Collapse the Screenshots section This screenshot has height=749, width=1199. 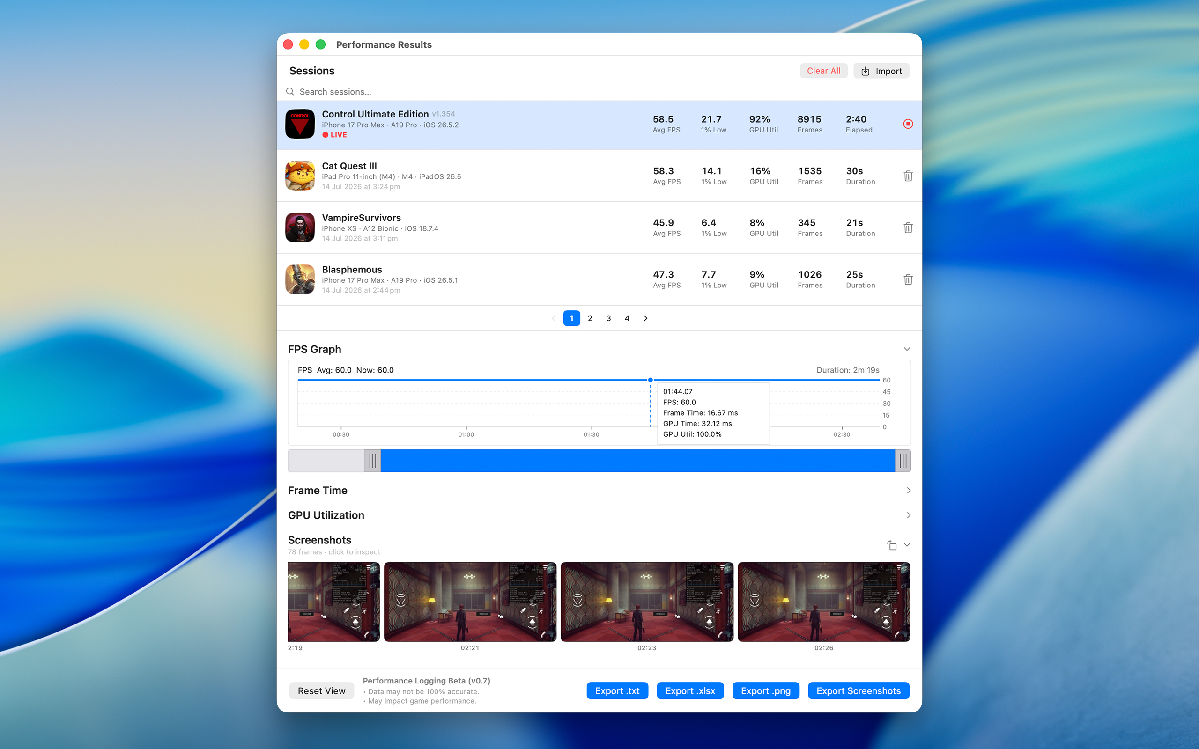pyautogui.click(x=907, y=545)
